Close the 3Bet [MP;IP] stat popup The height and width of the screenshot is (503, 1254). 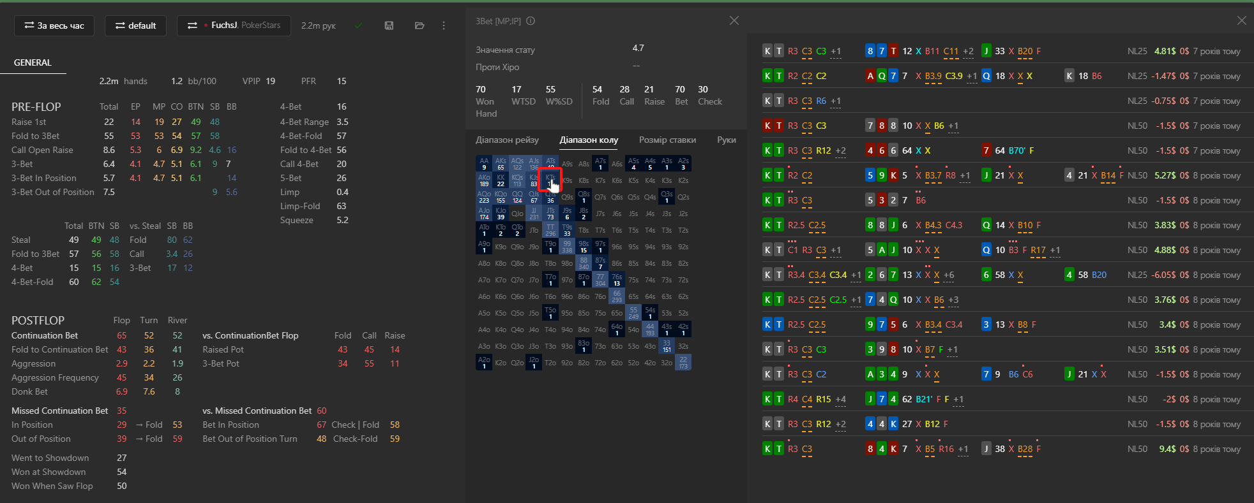click(x=734, y=20)
